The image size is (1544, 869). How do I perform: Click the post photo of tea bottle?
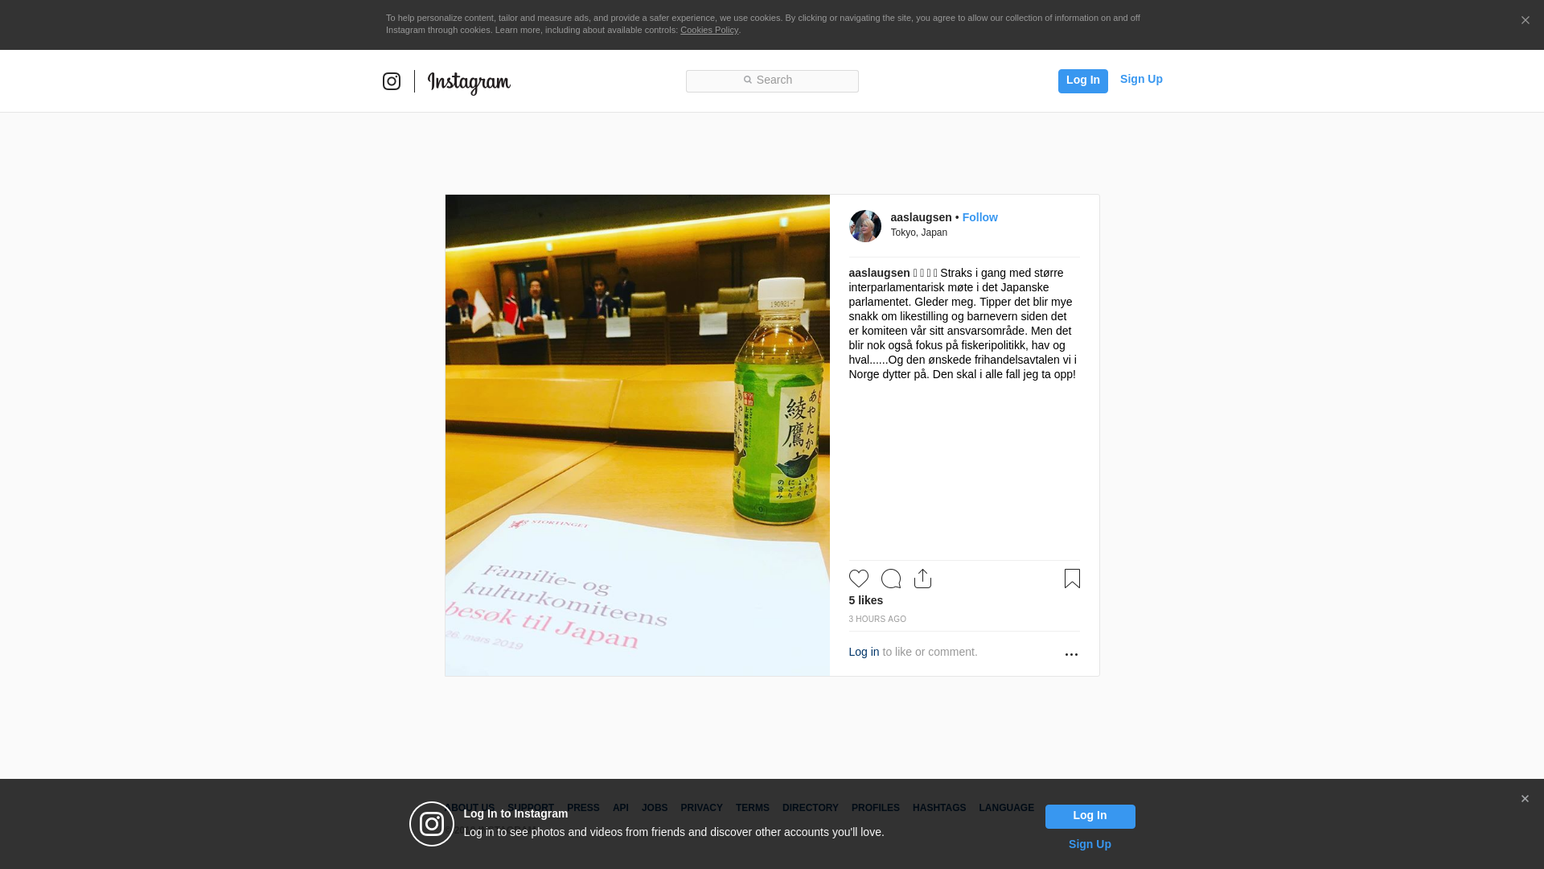click(637, 434)
